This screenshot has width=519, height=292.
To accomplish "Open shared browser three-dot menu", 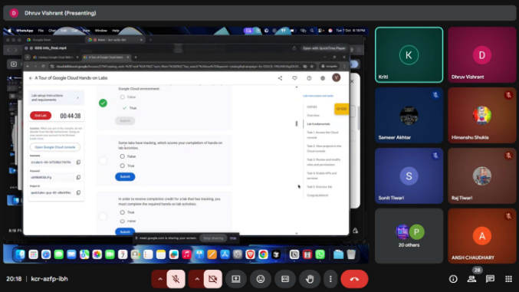I will [x=344, y=67].
